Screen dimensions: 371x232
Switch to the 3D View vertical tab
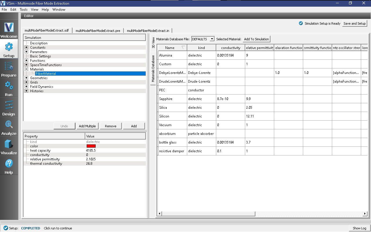pyautogui.click(x=153, y=43)
